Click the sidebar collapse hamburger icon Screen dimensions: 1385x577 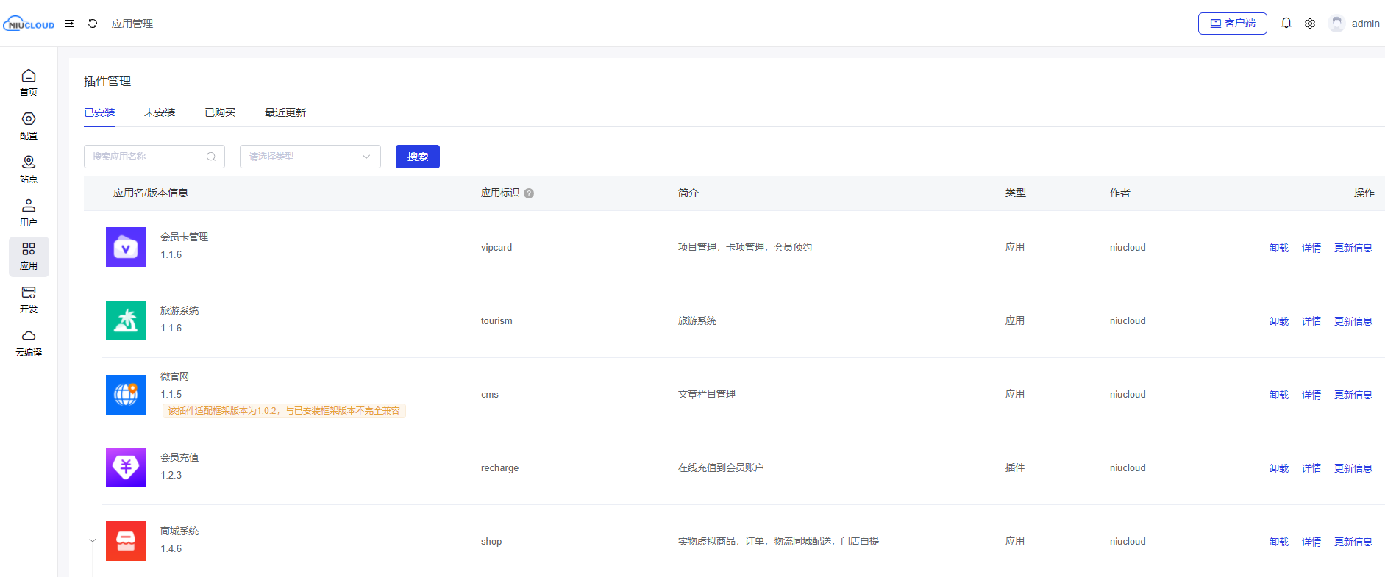[69, 24]
